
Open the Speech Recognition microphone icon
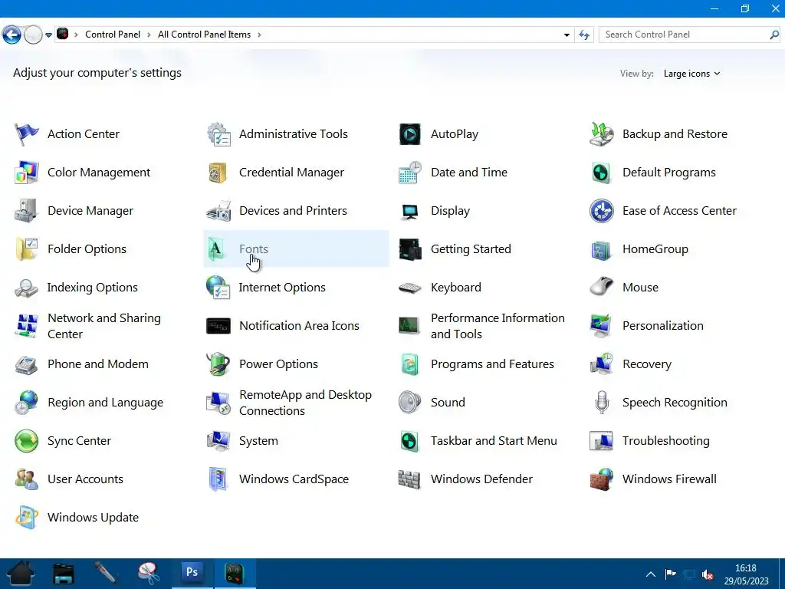coord(602,403)
